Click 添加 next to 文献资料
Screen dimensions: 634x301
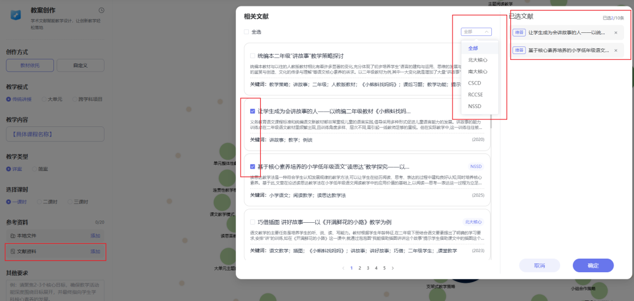click(96, 252)
